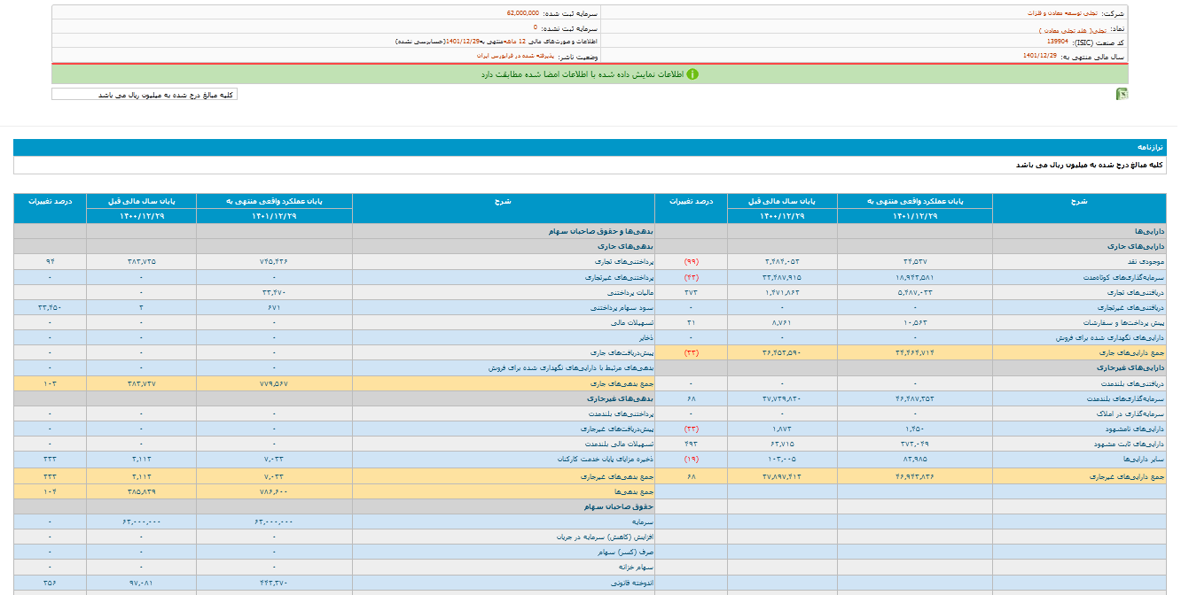Select the ترازنامه section header bar
Viewport: 1181px width, 595px height.
(590, 147)
